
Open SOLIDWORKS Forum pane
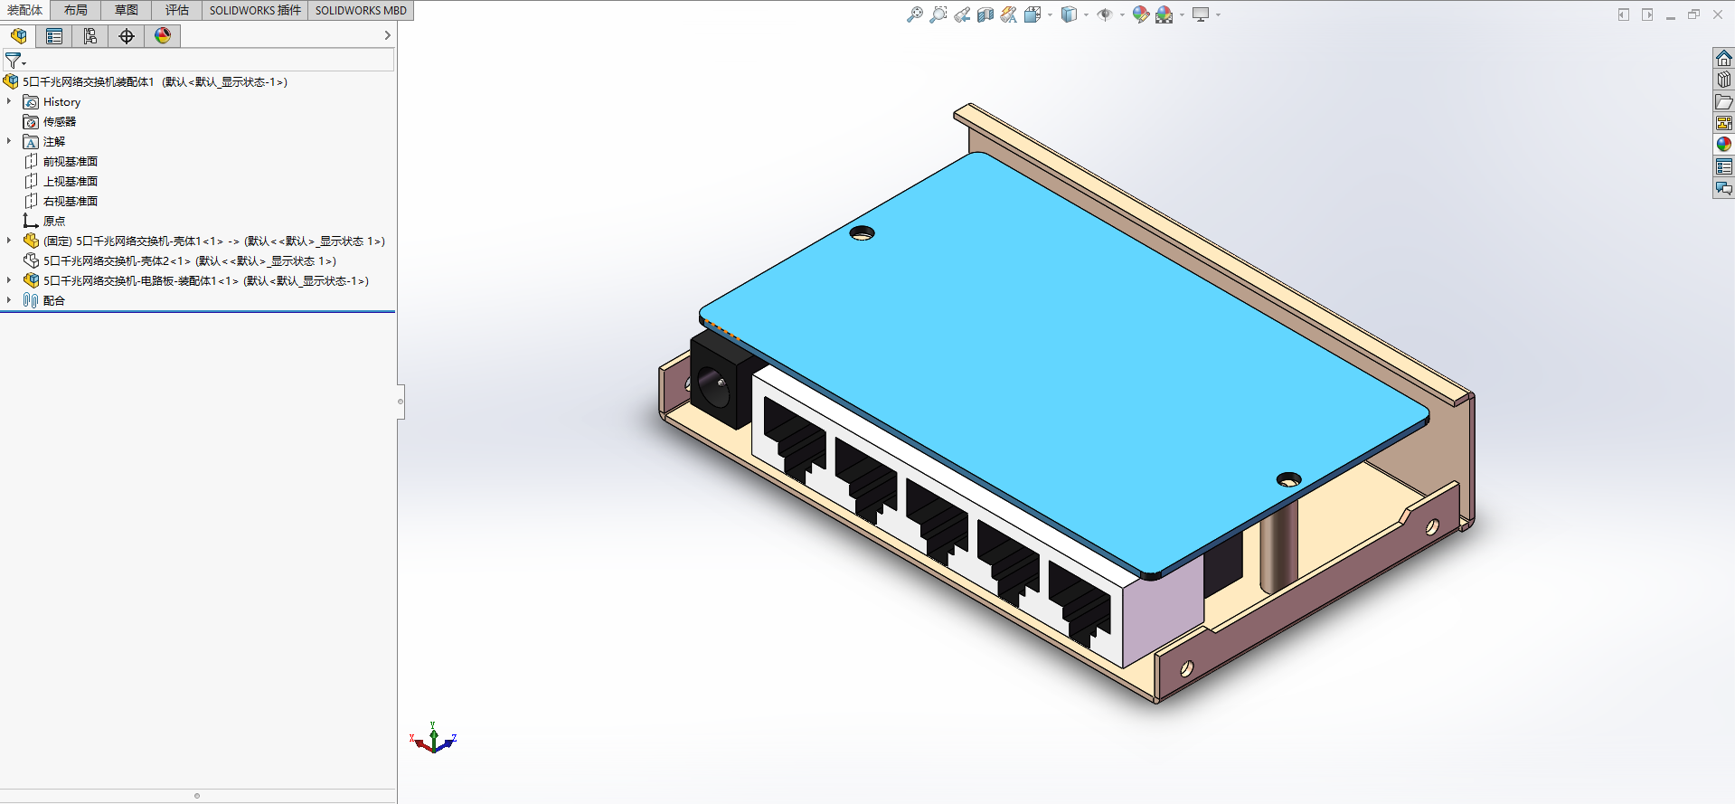click(1724, 188)
